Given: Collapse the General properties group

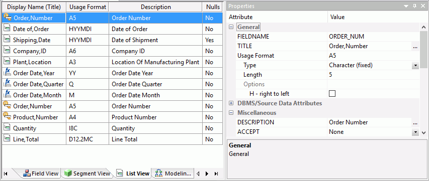Looking at the screenshot, I should (x=231, y=27).
